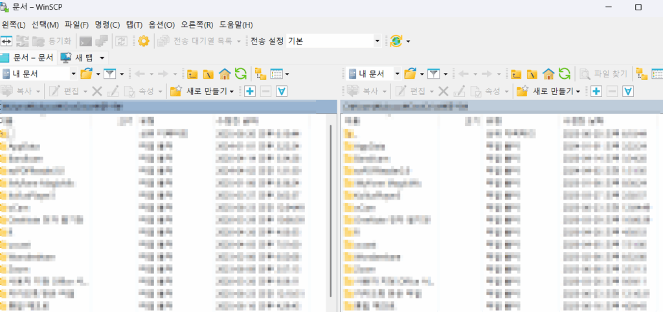This screenshot has width=663, height=312.
Task: Go to root directory in right panel
Action: [x=532, y=74]
